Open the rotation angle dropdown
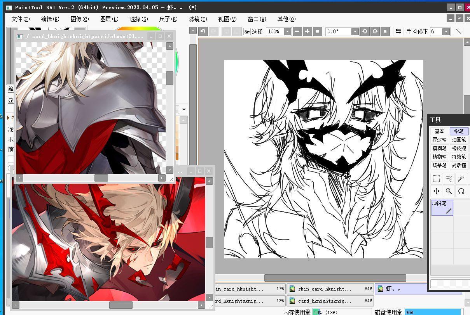The width and height of the screenshot is (470, 315). 355,31
